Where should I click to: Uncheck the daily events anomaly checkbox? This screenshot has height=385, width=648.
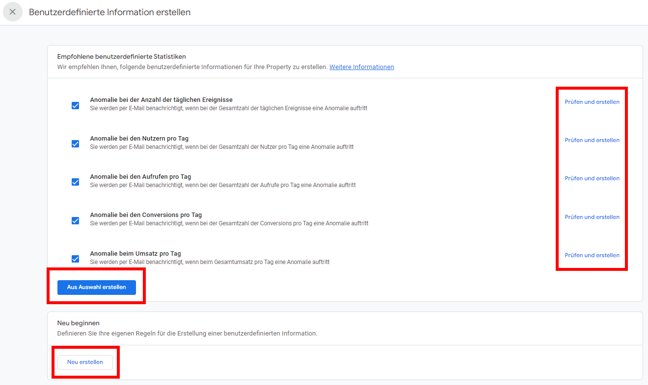tap(76, 105)
